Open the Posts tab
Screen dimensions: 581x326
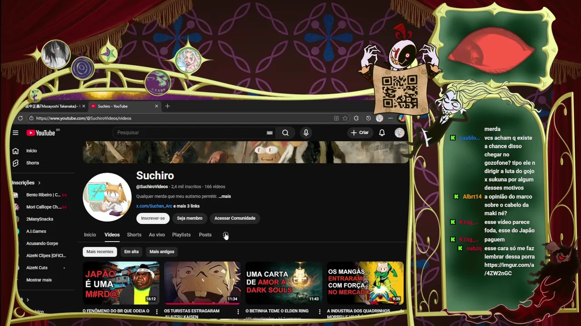(205, 235)
